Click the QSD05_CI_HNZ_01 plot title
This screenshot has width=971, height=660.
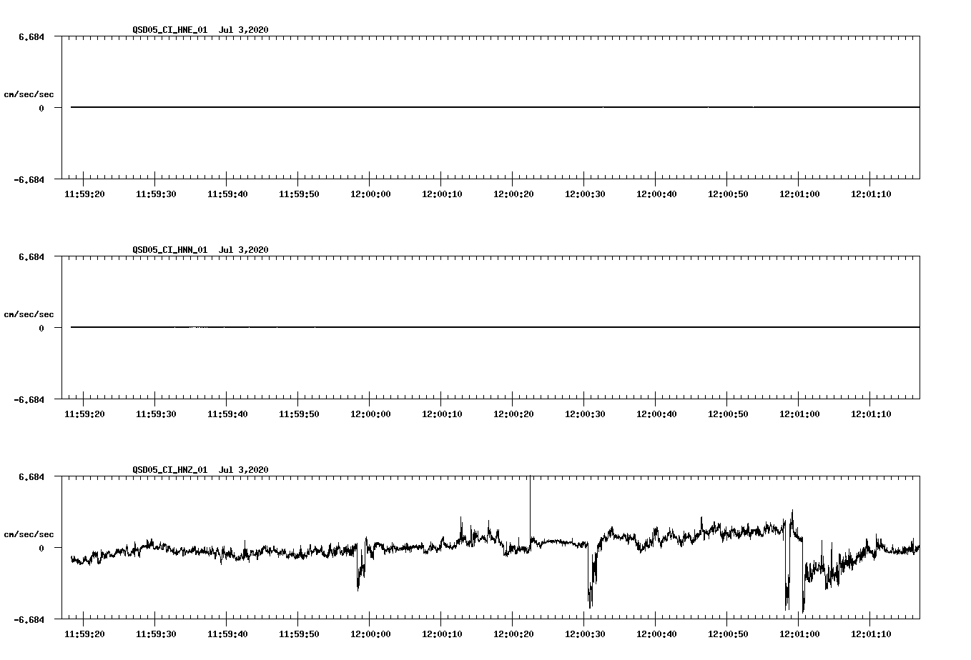point(200,469)
